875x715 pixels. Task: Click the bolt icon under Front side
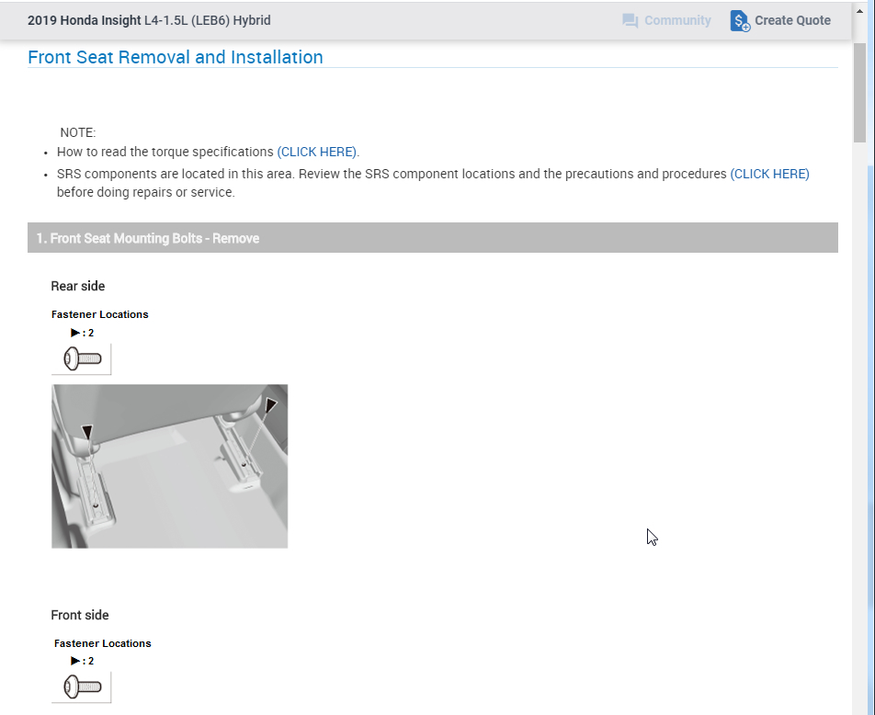click(x=81, y=687)
